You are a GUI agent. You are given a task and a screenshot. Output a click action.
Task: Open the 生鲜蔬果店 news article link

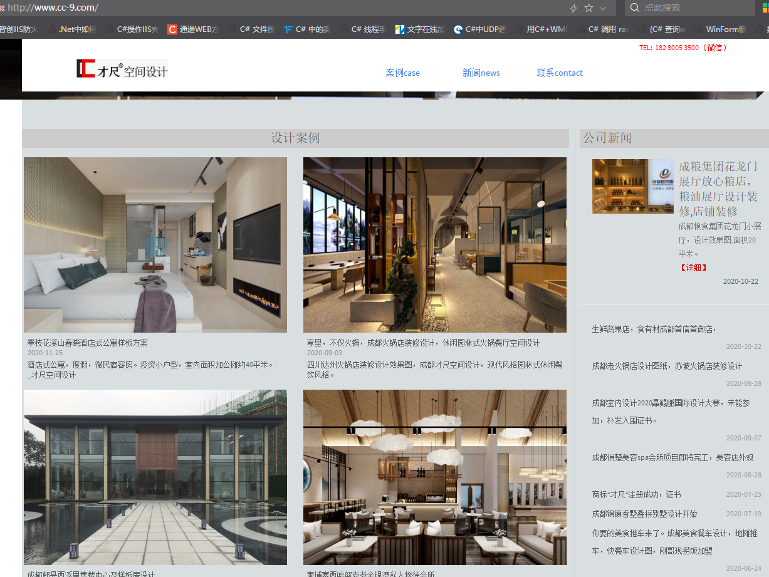tap(654, 329)
